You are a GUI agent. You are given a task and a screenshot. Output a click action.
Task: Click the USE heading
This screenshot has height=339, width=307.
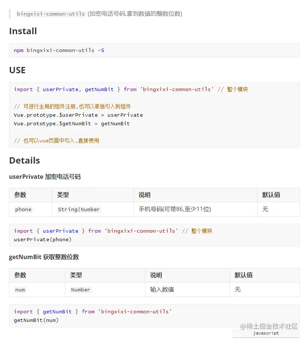pos(17,70)
